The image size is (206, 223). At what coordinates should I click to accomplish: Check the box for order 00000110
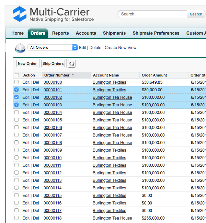[x=16, y=157]
